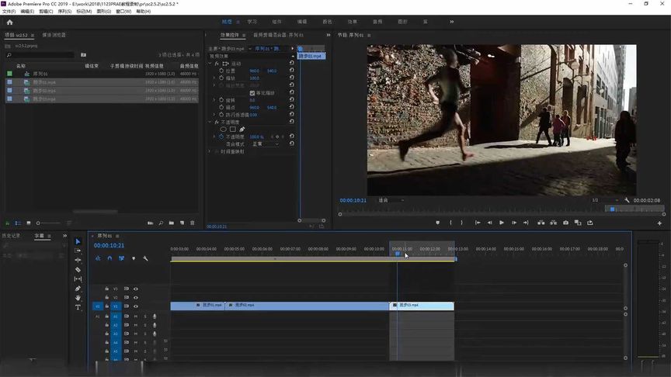Click the Extract button
The height and width of the screenshot is (377, 671).
[553, 223]
